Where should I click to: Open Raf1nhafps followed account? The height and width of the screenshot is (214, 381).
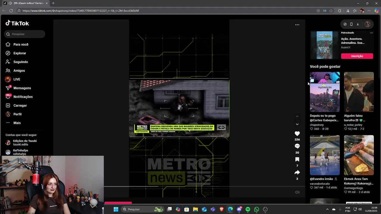click(x=17, y=152)
